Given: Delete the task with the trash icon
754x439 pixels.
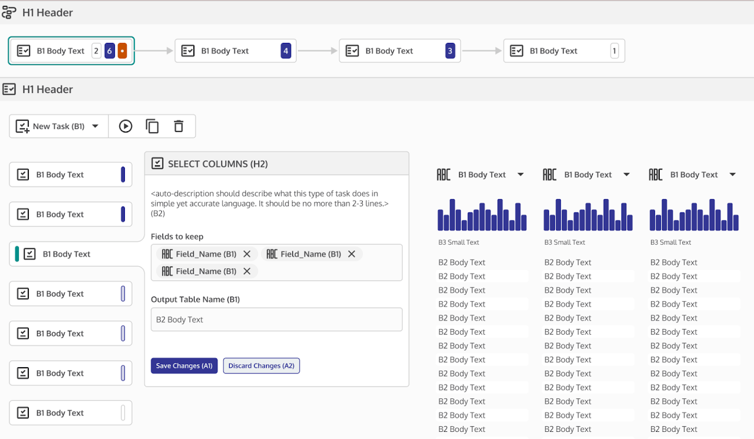Looking at the screenshot, I should pyautogui.click(x=178, y=126).
